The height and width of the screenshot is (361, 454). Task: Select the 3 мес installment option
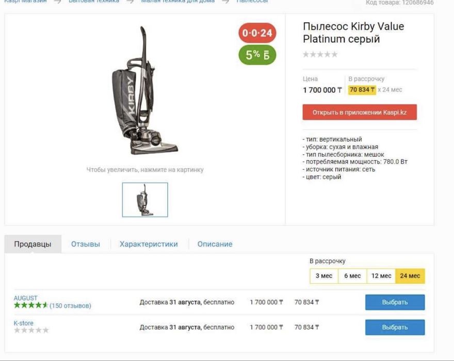click(323, 276)
